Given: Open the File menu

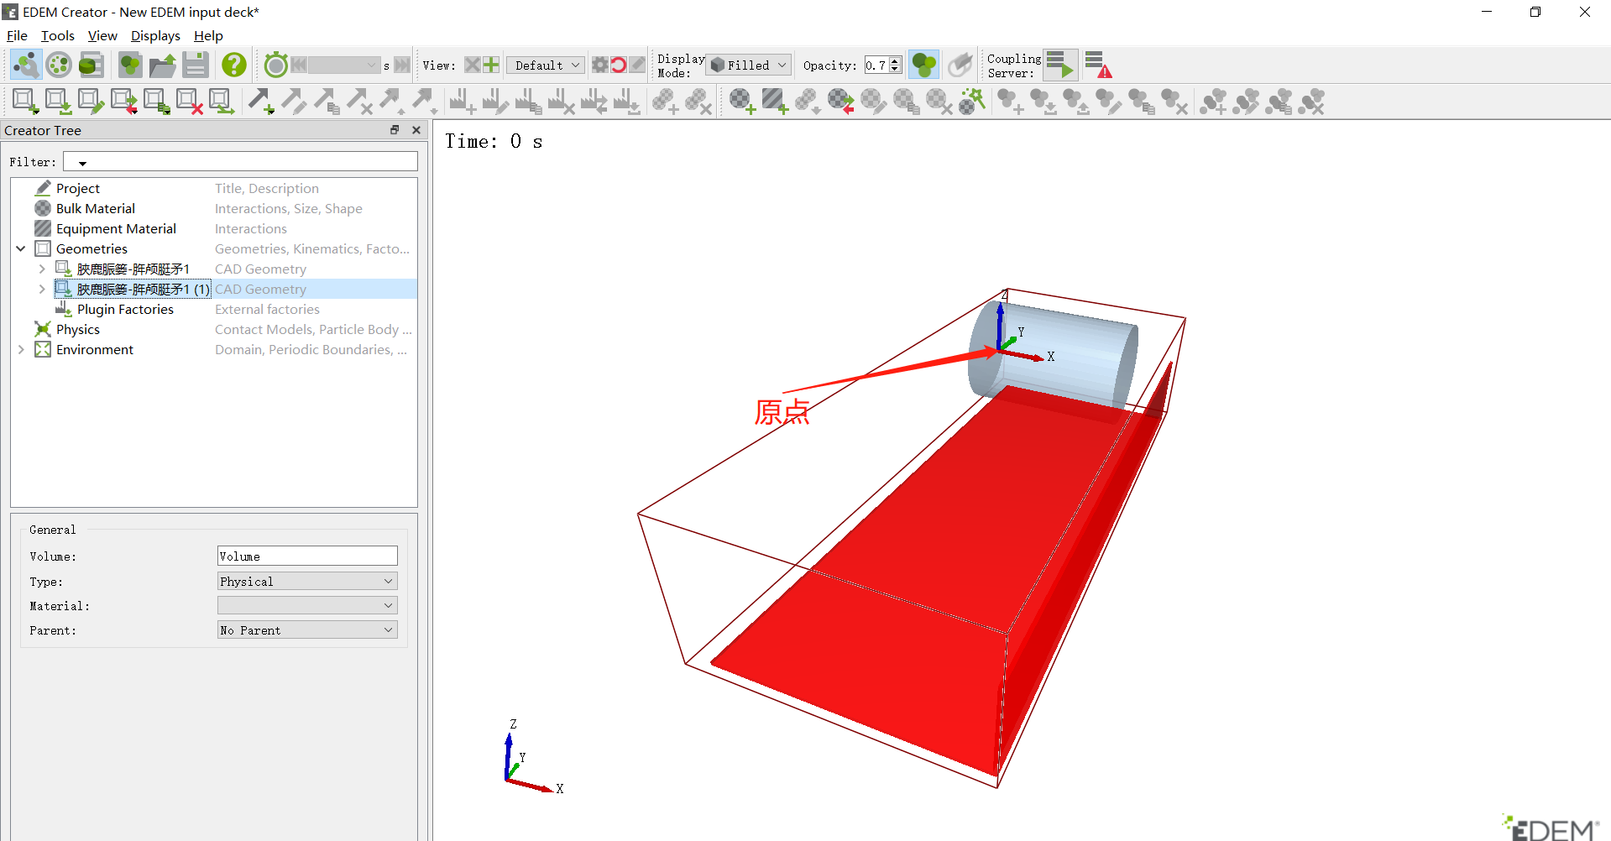Looking at the screenshot, I should coord(17,36).
